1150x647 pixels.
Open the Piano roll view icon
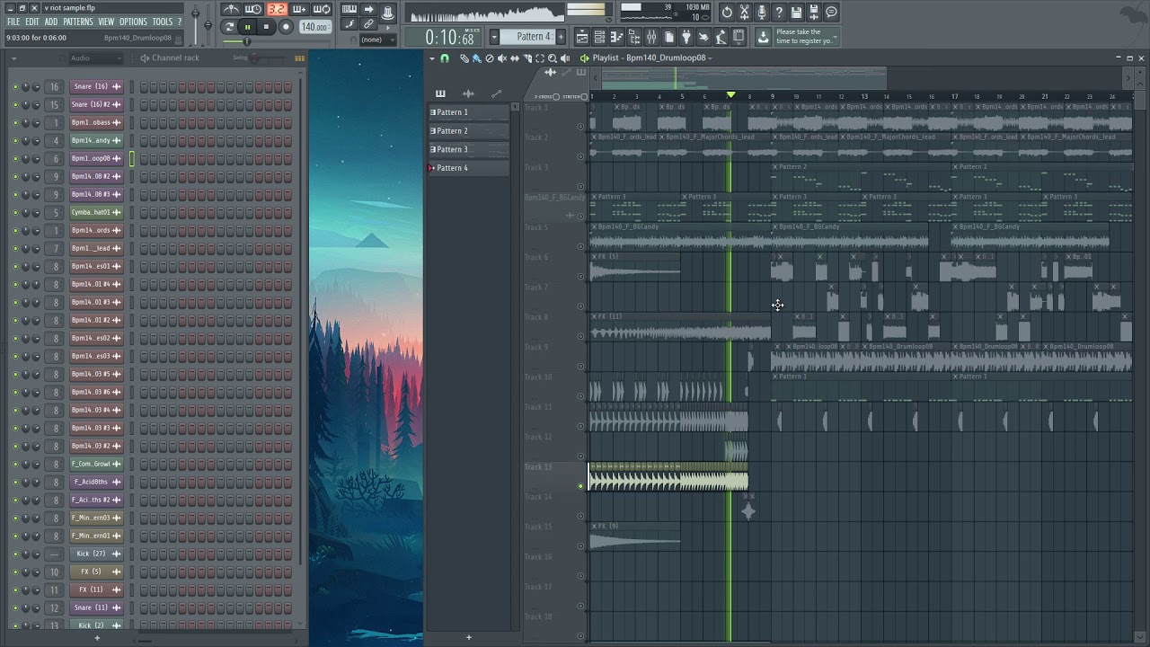(x=616, y=37)
